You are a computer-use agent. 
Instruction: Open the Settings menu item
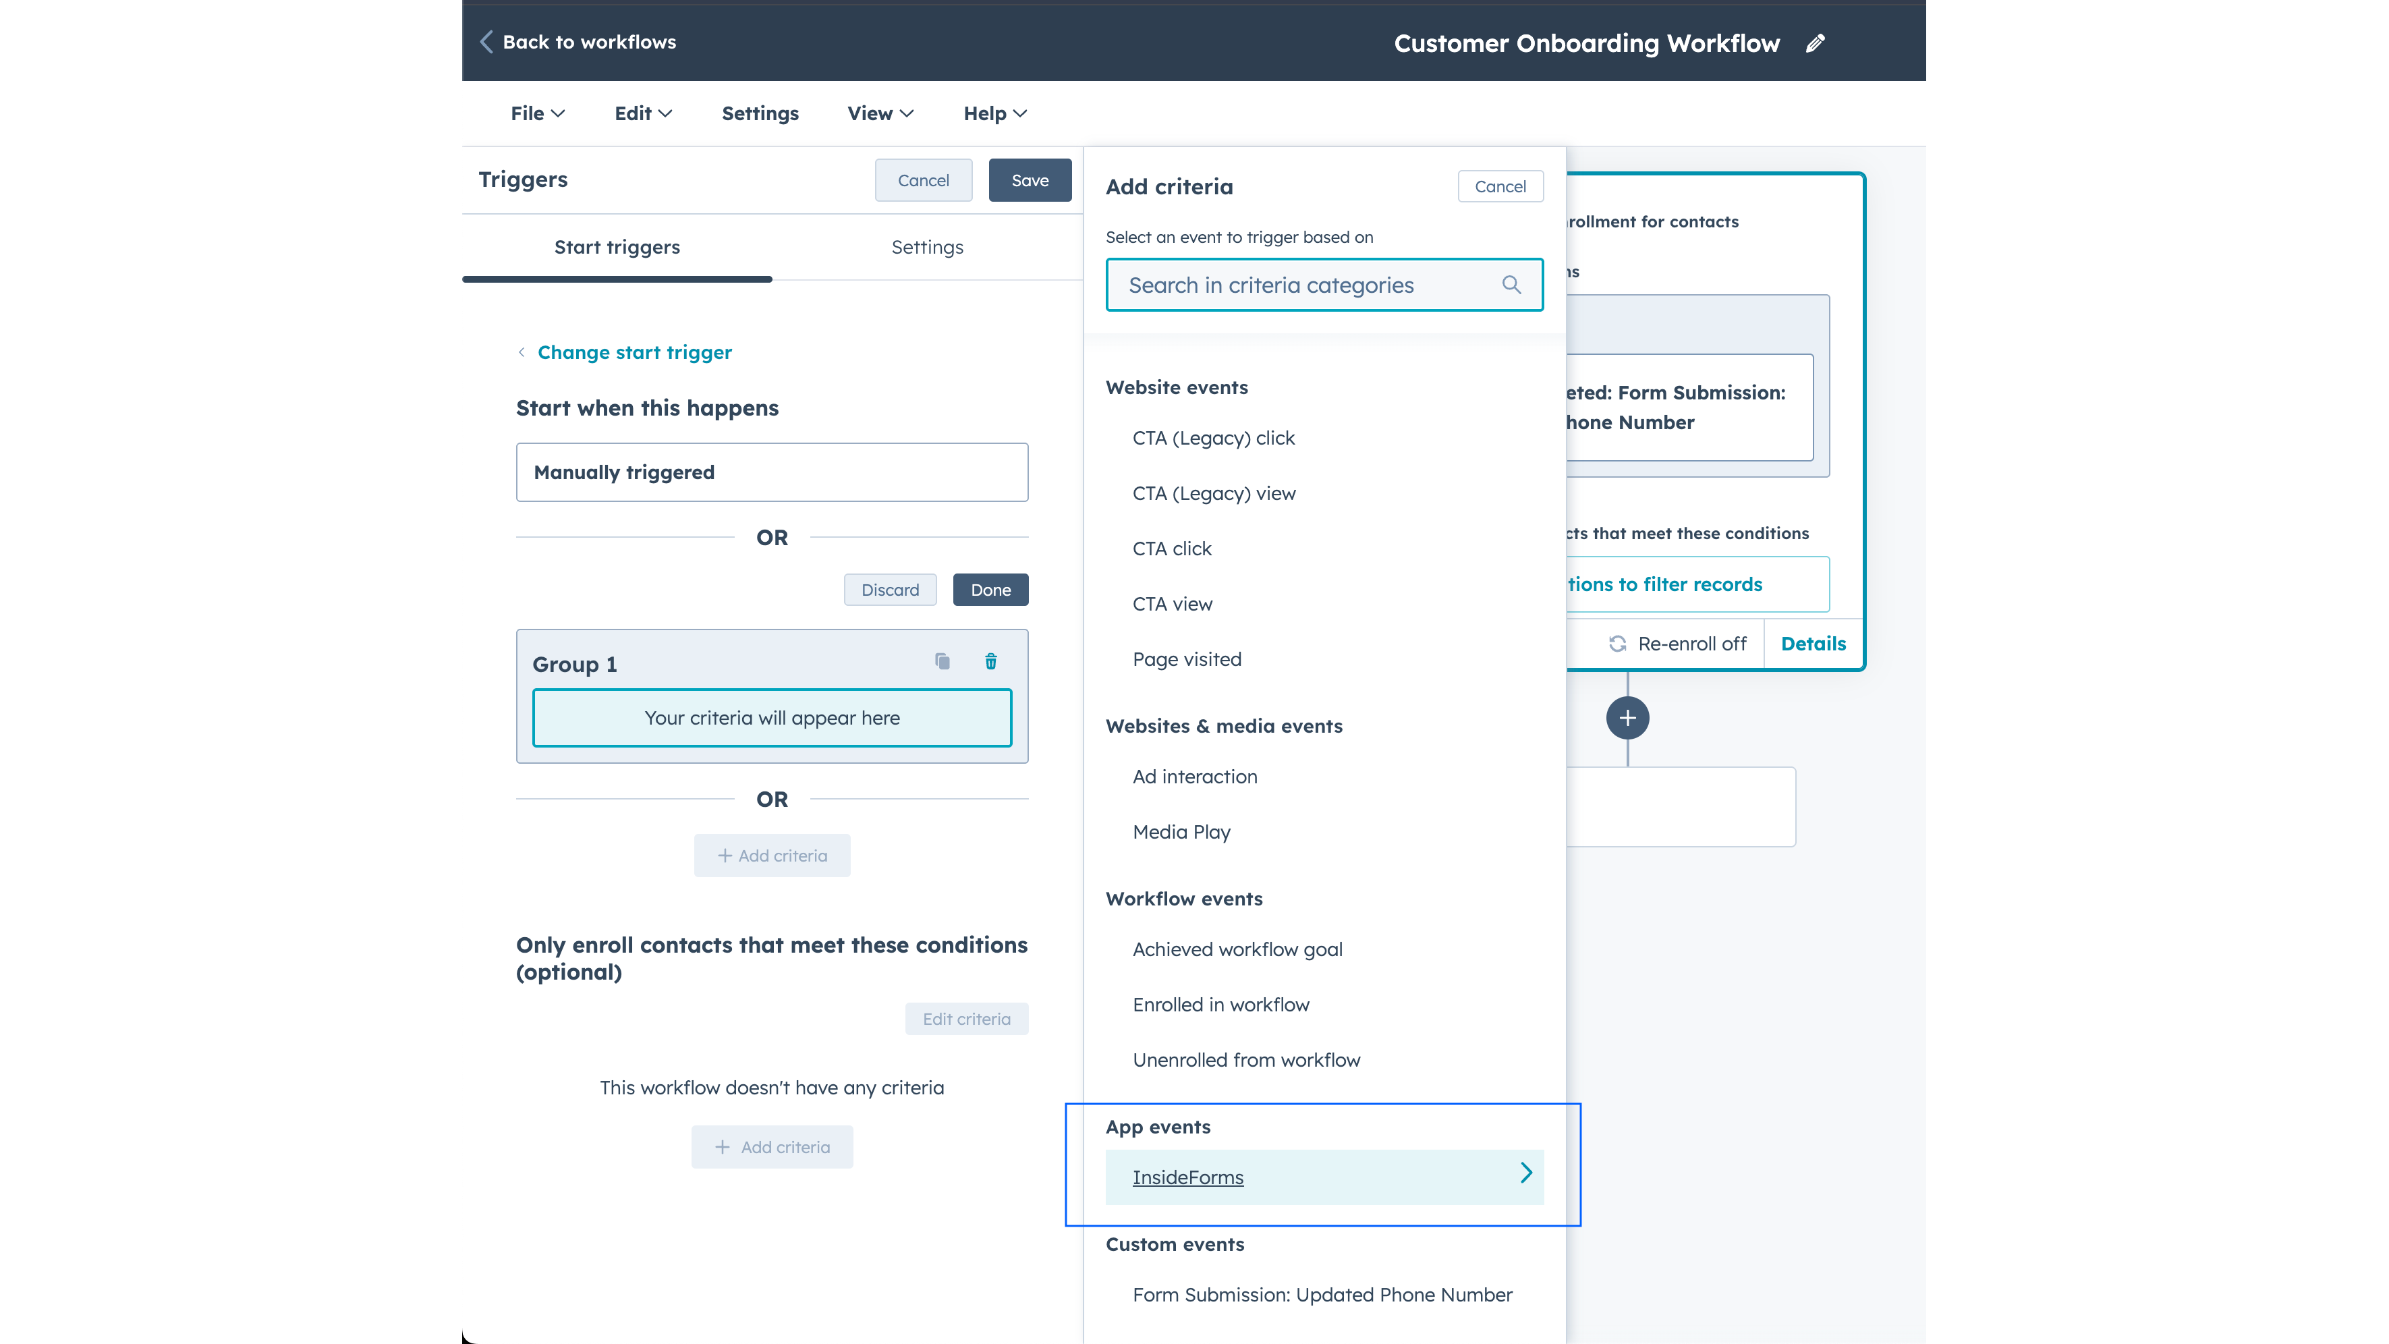coord(760,113)
